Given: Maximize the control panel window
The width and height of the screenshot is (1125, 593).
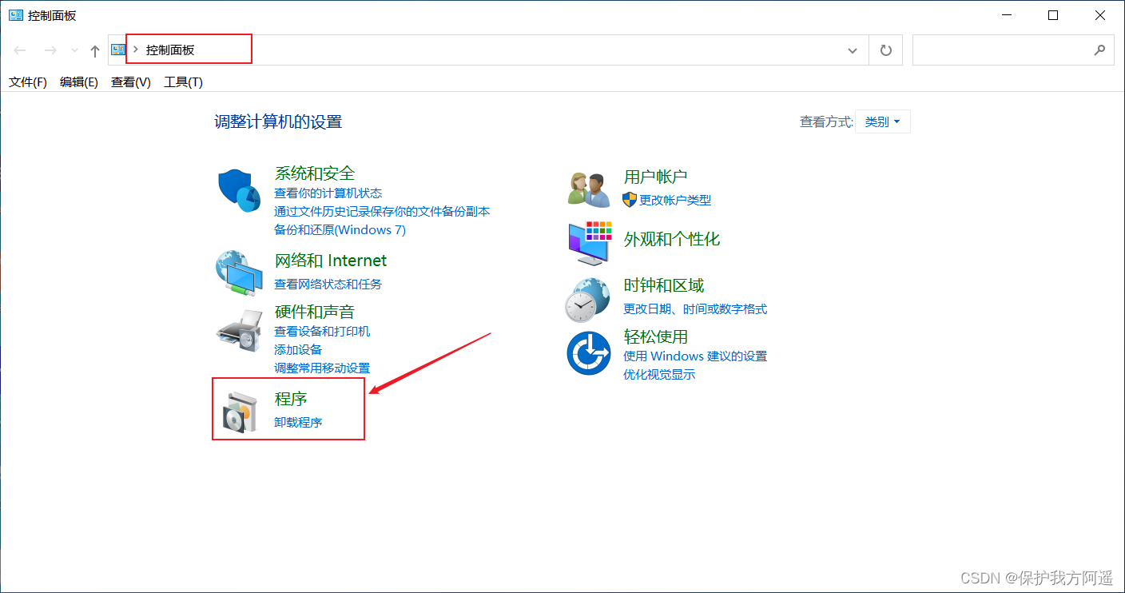Looking at the screenshot, I should [1053, 15].
